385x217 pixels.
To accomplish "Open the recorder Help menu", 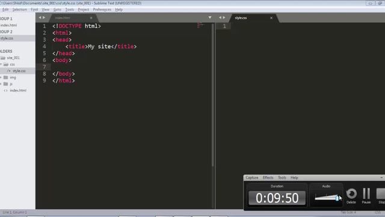I will 294,178.
